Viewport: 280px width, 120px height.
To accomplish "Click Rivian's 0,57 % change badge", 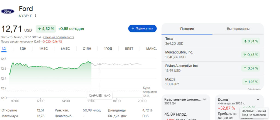I will tap(250, 68).
